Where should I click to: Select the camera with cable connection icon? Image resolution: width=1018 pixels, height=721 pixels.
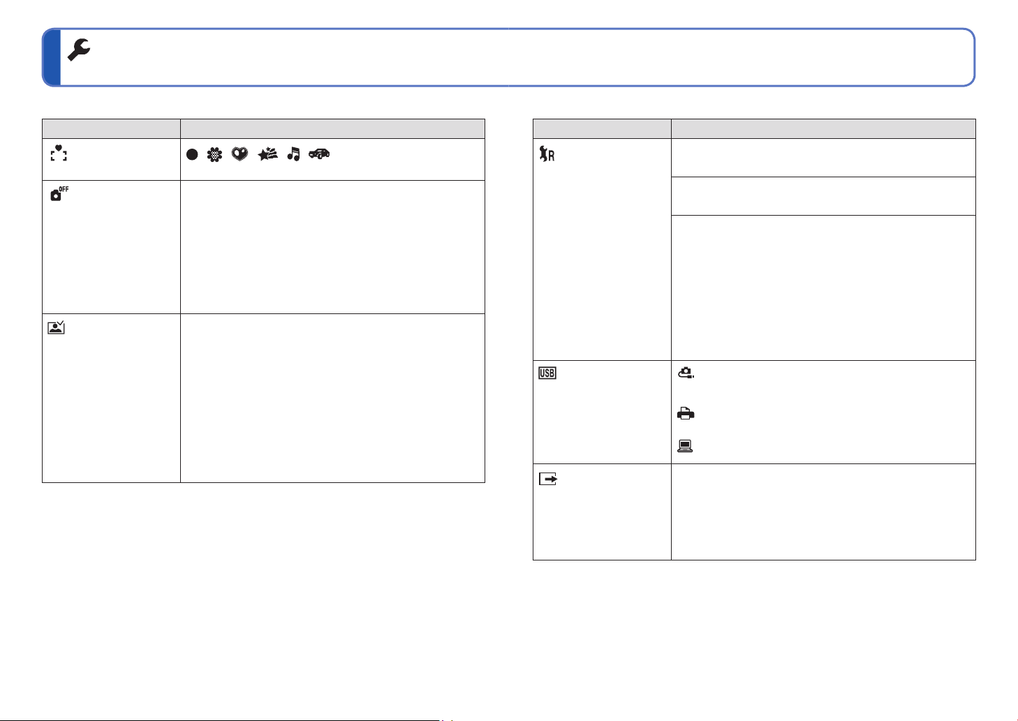point(686,373)
